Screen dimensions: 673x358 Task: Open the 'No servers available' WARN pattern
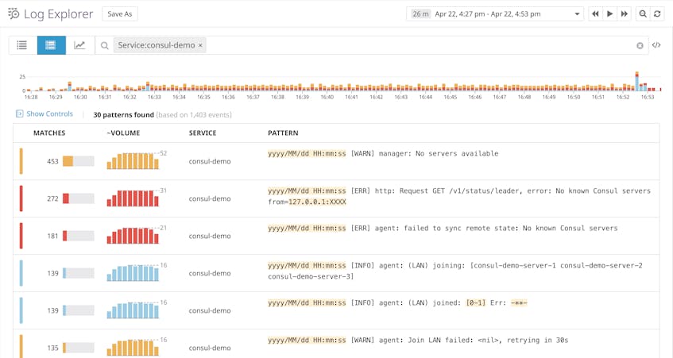[383, 153]
